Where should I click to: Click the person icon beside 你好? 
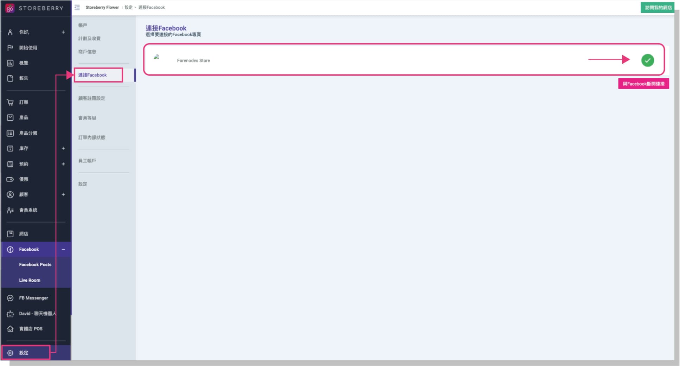click(x=10, y=32)
